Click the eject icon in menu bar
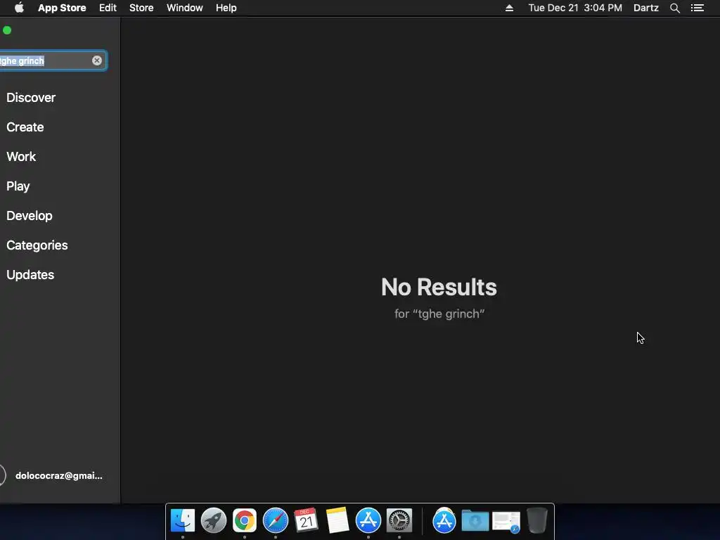Image resolution: width=720 pixels, height=540 pixels. 509,8
